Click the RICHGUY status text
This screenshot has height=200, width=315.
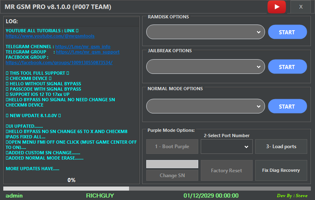tap(100, 196)
